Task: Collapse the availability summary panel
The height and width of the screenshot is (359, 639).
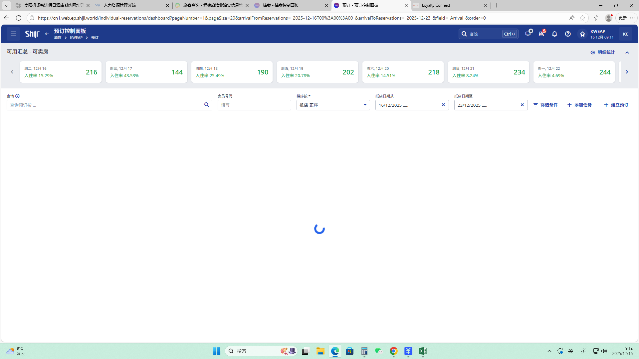Action: (627, 53)
